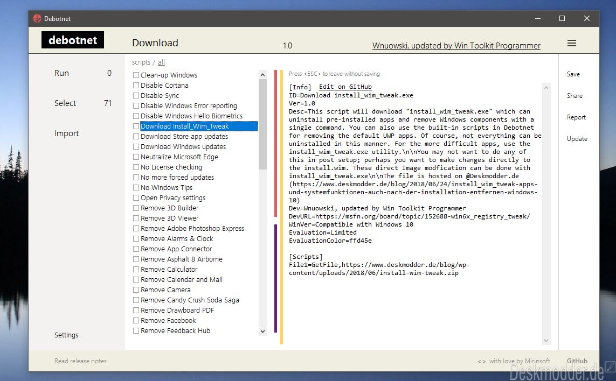Click 'with love by Mirinsoft' footer text

coord(520,361)
